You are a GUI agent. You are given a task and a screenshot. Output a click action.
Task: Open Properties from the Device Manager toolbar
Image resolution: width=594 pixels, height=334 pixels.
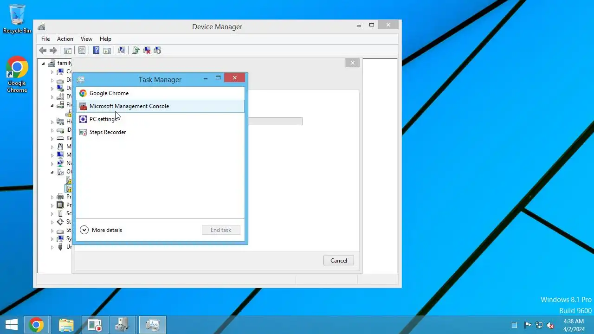click(x=82, y=50)
